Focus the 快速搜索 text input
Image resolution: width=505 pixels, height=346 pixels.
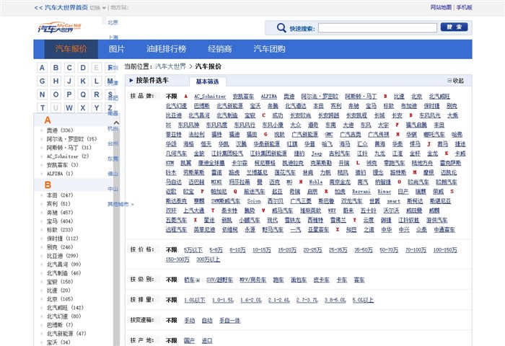point(377,27)
